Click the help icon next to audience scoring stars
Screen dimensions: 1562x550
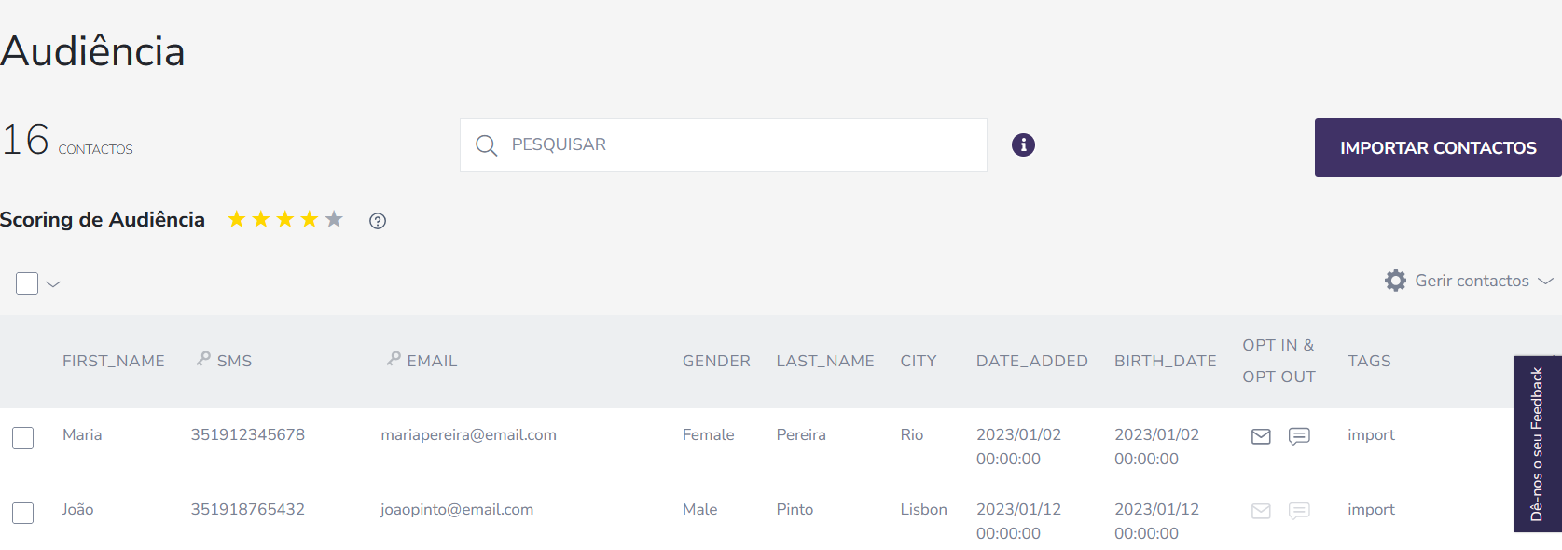tap(378, 221)
